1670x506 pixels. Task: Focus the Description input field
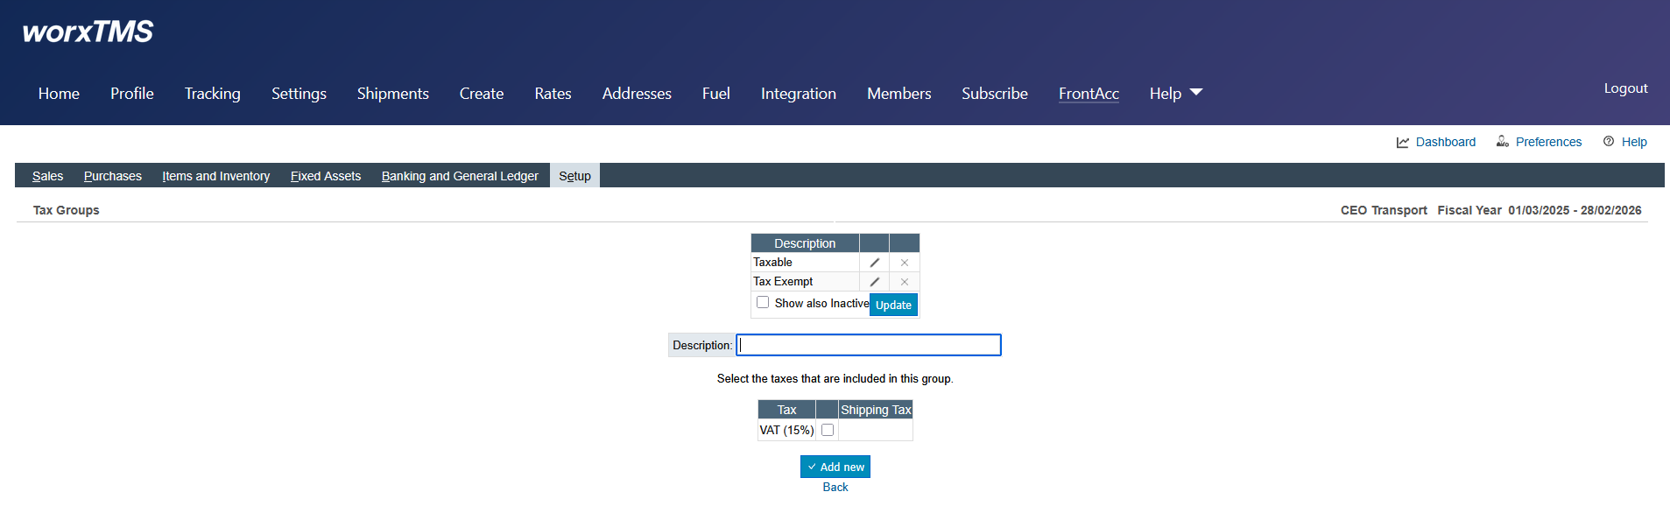point(868,345)
